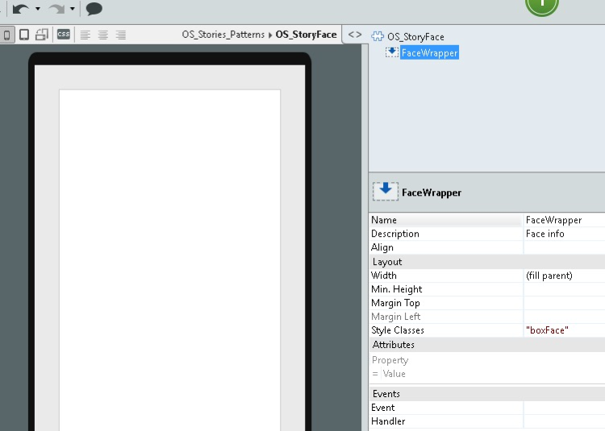The height and width of the screenshot is (431, 605).
Task: Click the Width property value field
Action: pos(563,276)
